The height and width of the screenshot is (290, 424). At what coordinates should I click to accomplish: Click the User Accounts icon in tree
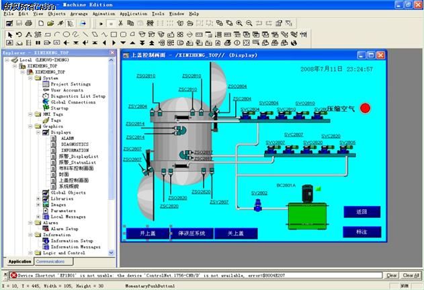pyautogui.click(x=46, y=90)
